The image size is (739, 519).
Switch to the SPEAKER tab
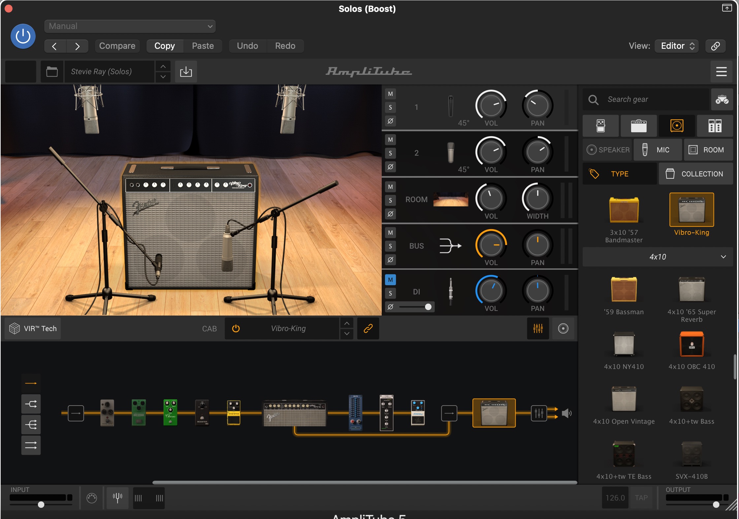608,150
